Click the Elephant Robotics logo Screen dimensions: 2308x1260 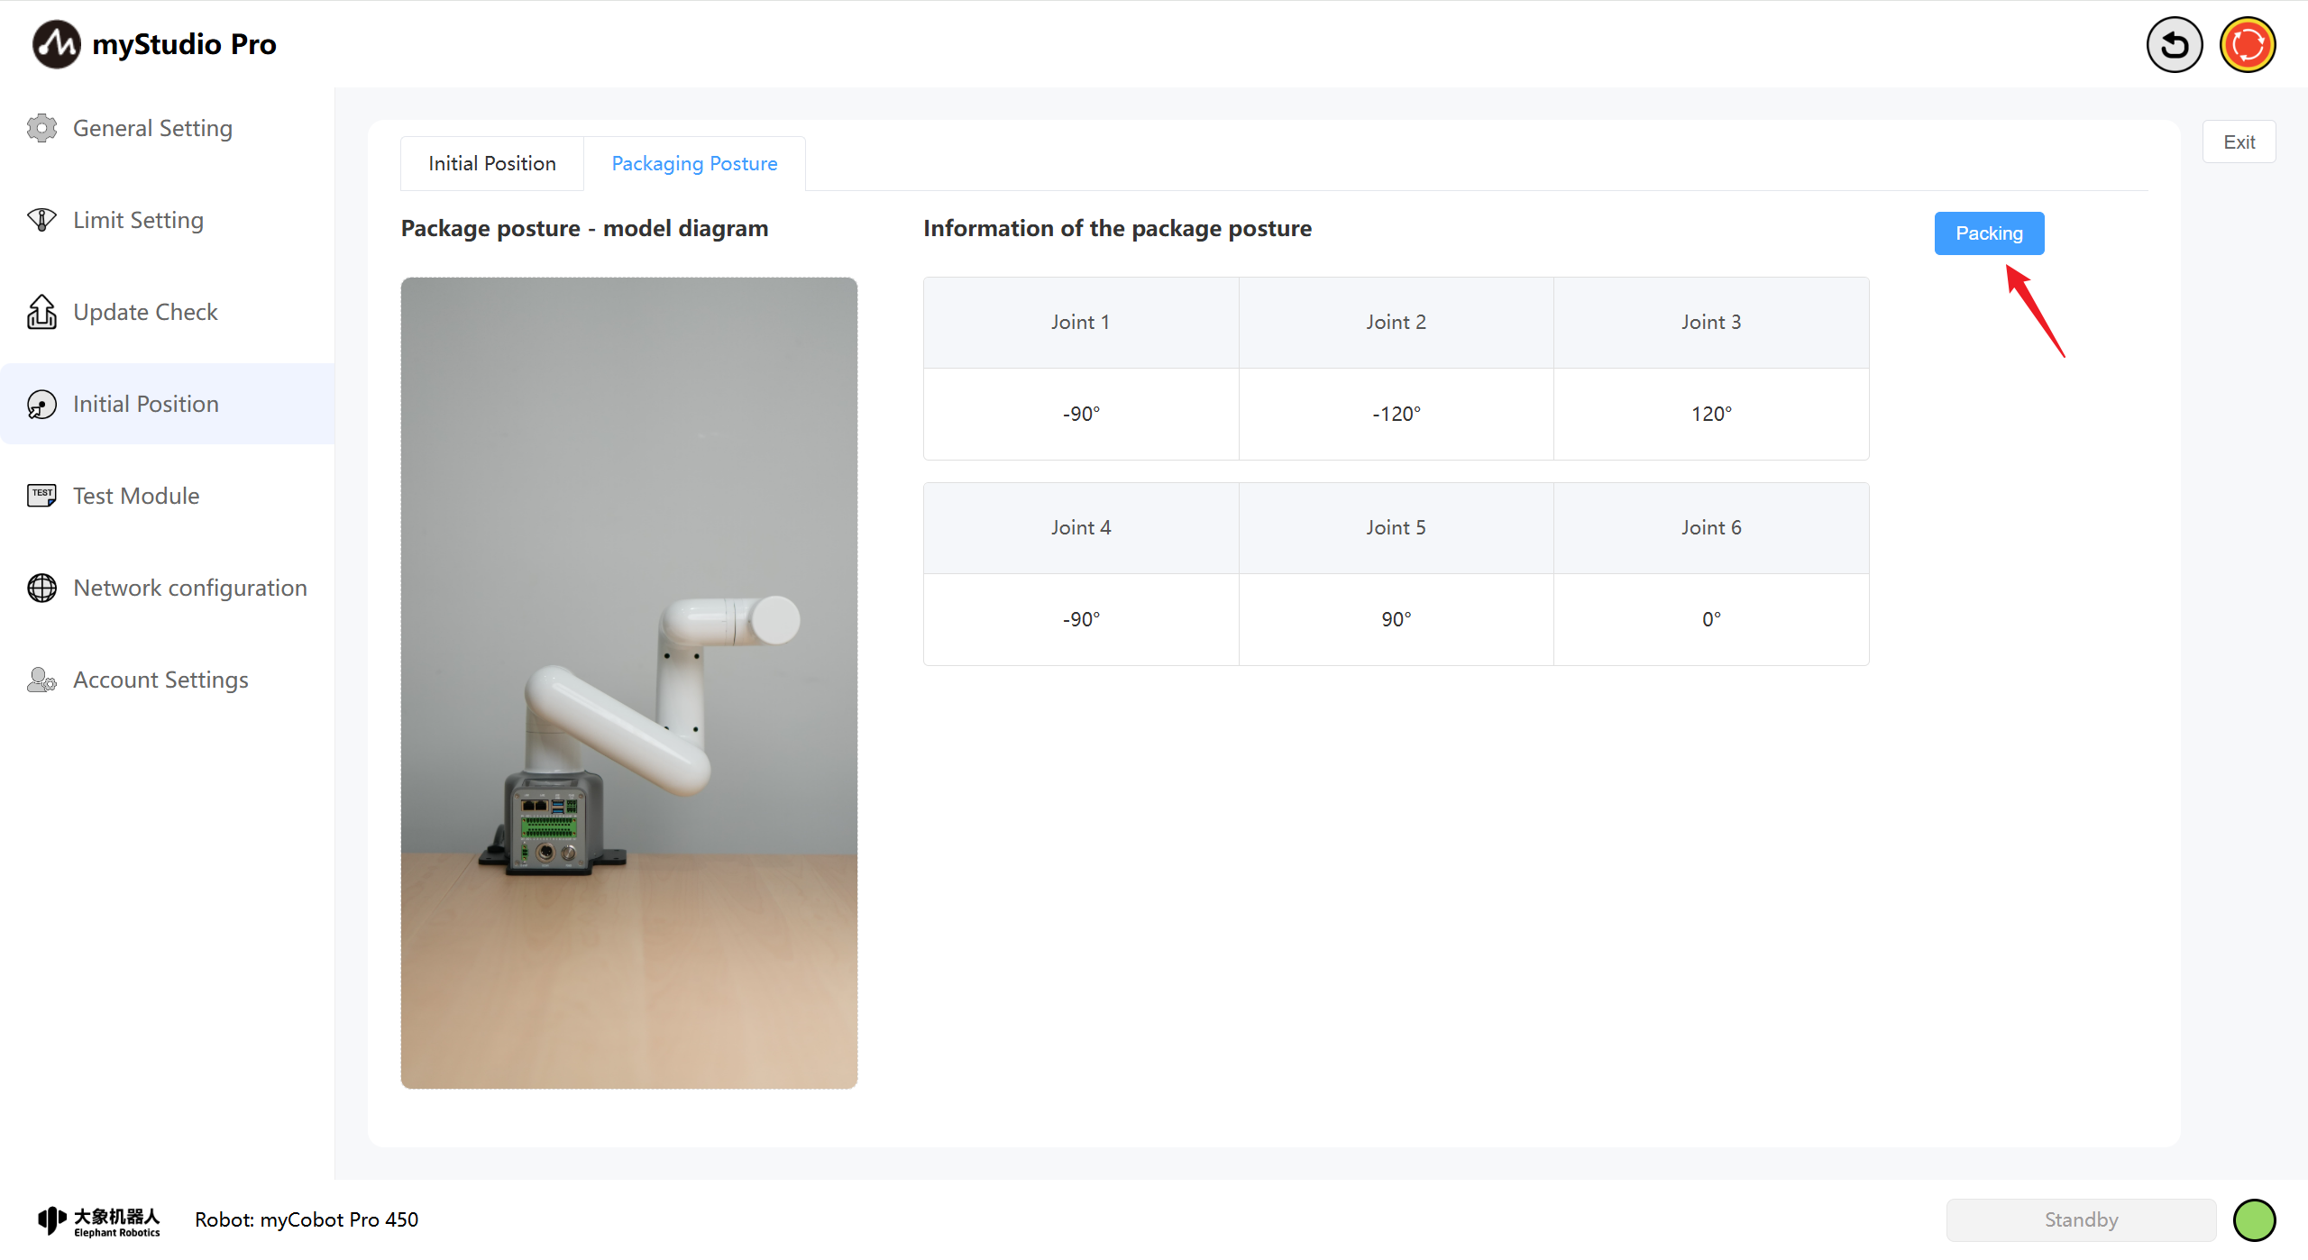tap(99, 1220)
